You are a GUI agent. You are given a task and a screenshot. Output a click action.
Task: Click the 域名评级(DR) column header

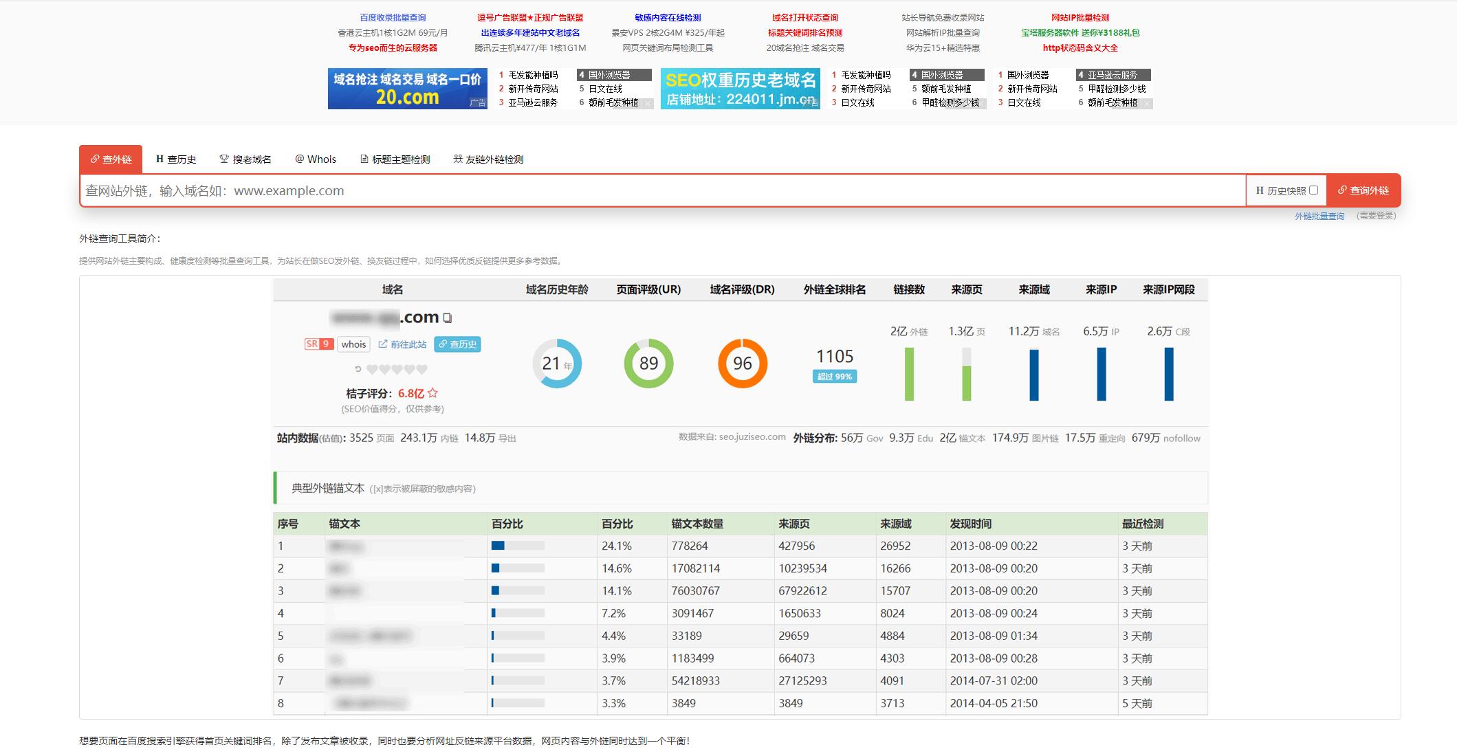[743, 290]
